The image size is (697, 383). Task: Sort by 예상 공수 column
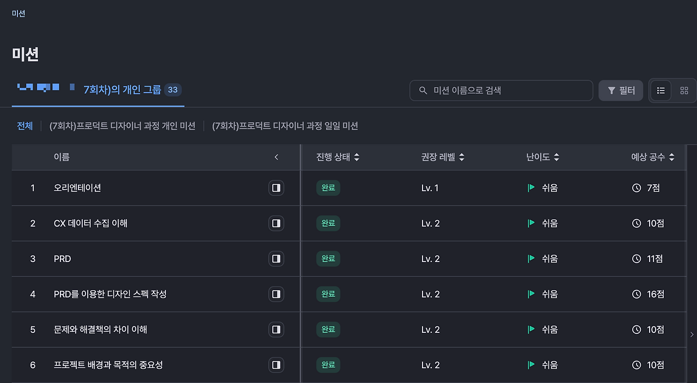[x=671, y=157]
